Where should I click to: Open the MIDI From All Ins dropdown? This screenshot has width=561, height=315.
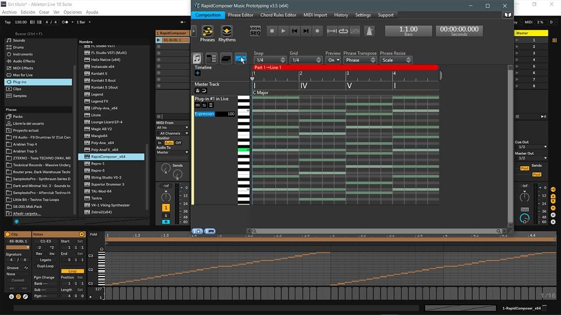point(173,127)
